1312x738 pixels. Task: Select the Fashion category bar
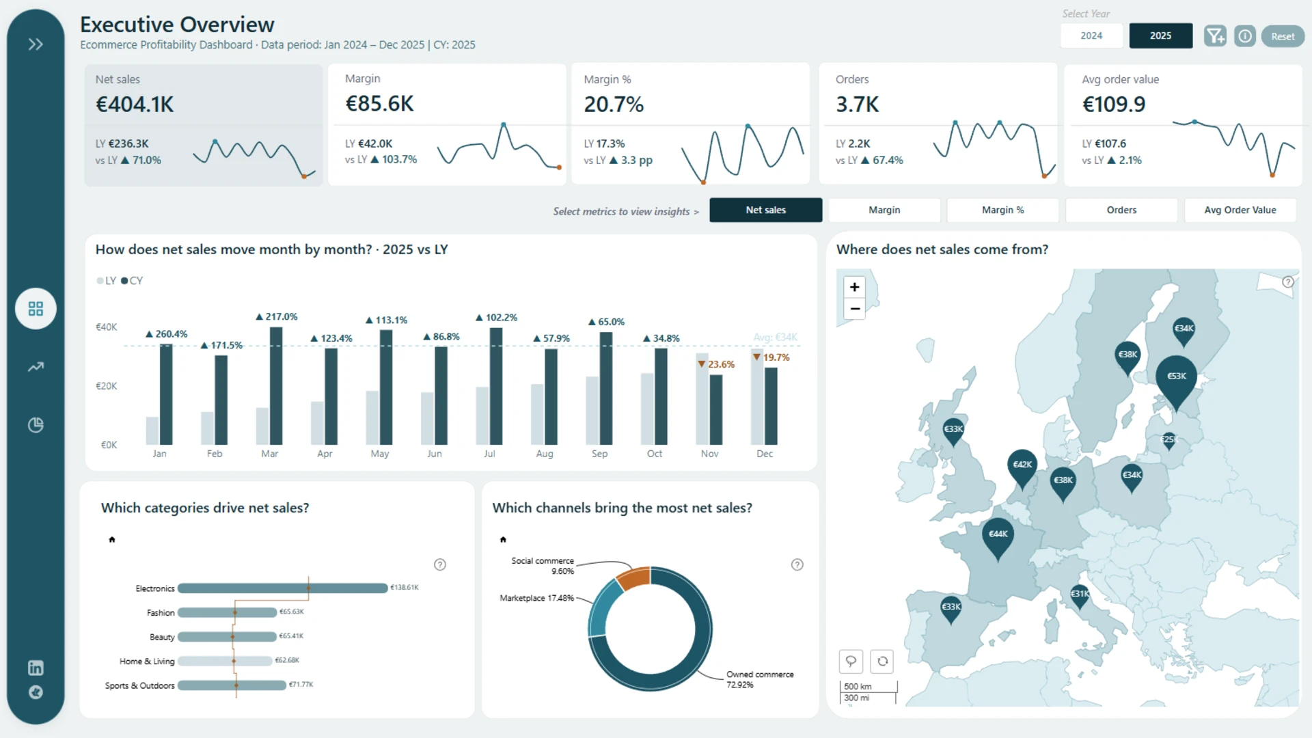pyautogui.click(x=227, y=612)
